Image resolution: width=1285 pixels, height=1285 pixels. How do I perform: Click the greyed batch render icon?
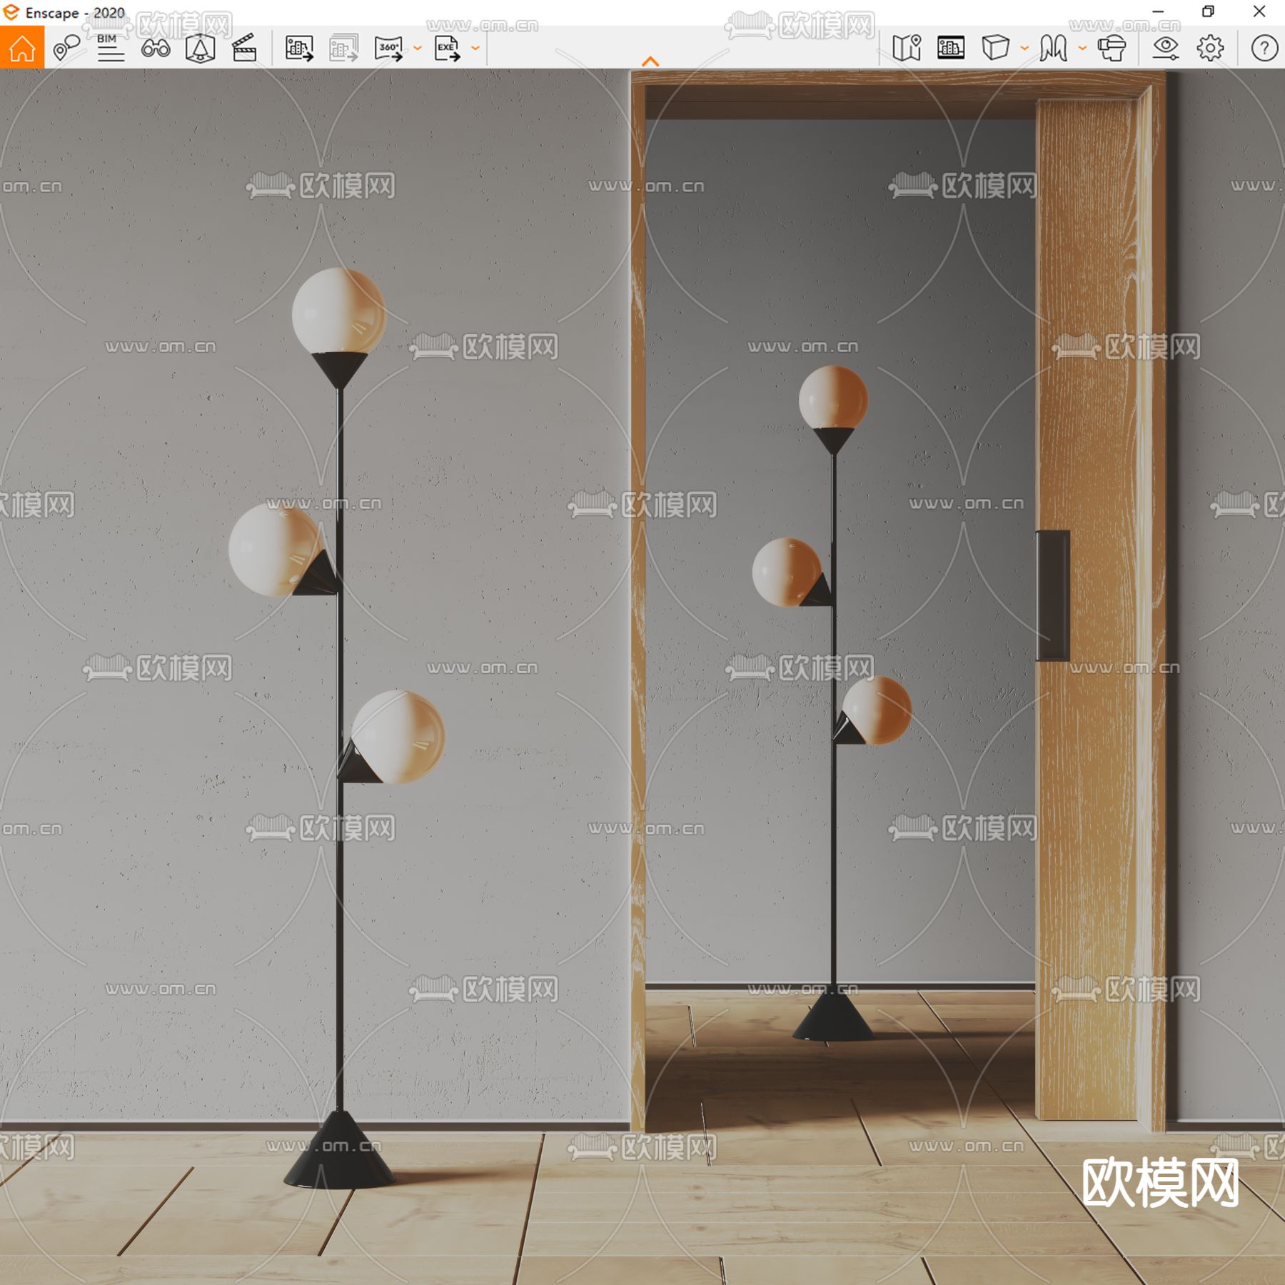pyautogui.click(x=343, y=48)
